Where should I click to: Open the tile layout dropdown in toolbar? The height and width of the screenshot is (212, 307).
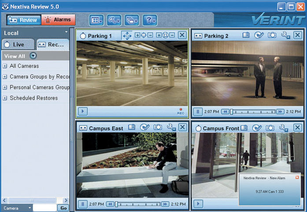(97, 20)
